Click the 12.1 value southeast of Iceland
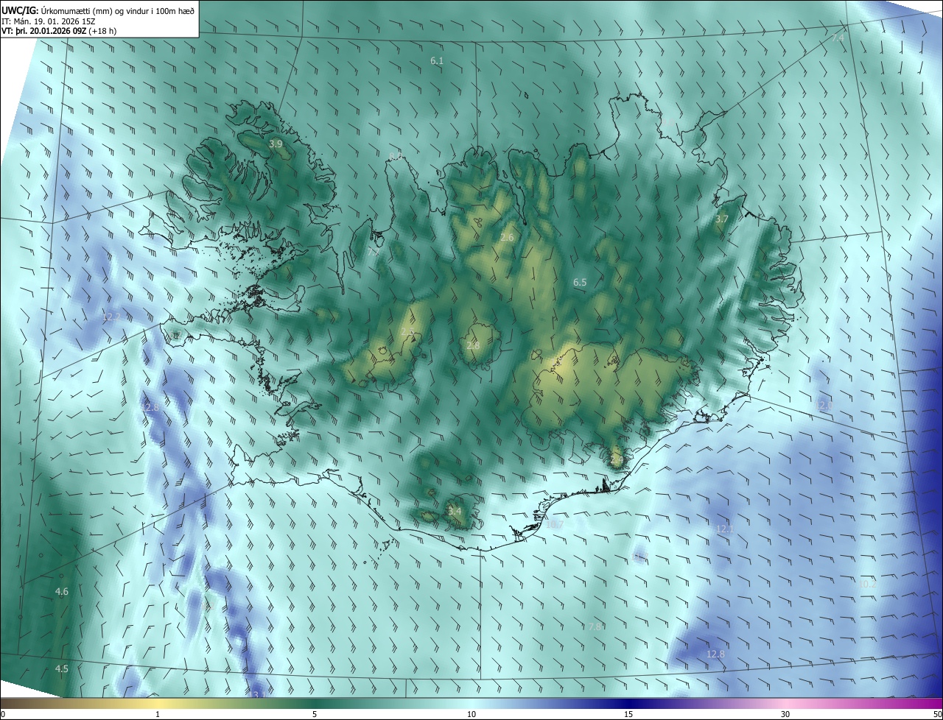This screenshot has height=720, width=943. (x=725, y=529)
